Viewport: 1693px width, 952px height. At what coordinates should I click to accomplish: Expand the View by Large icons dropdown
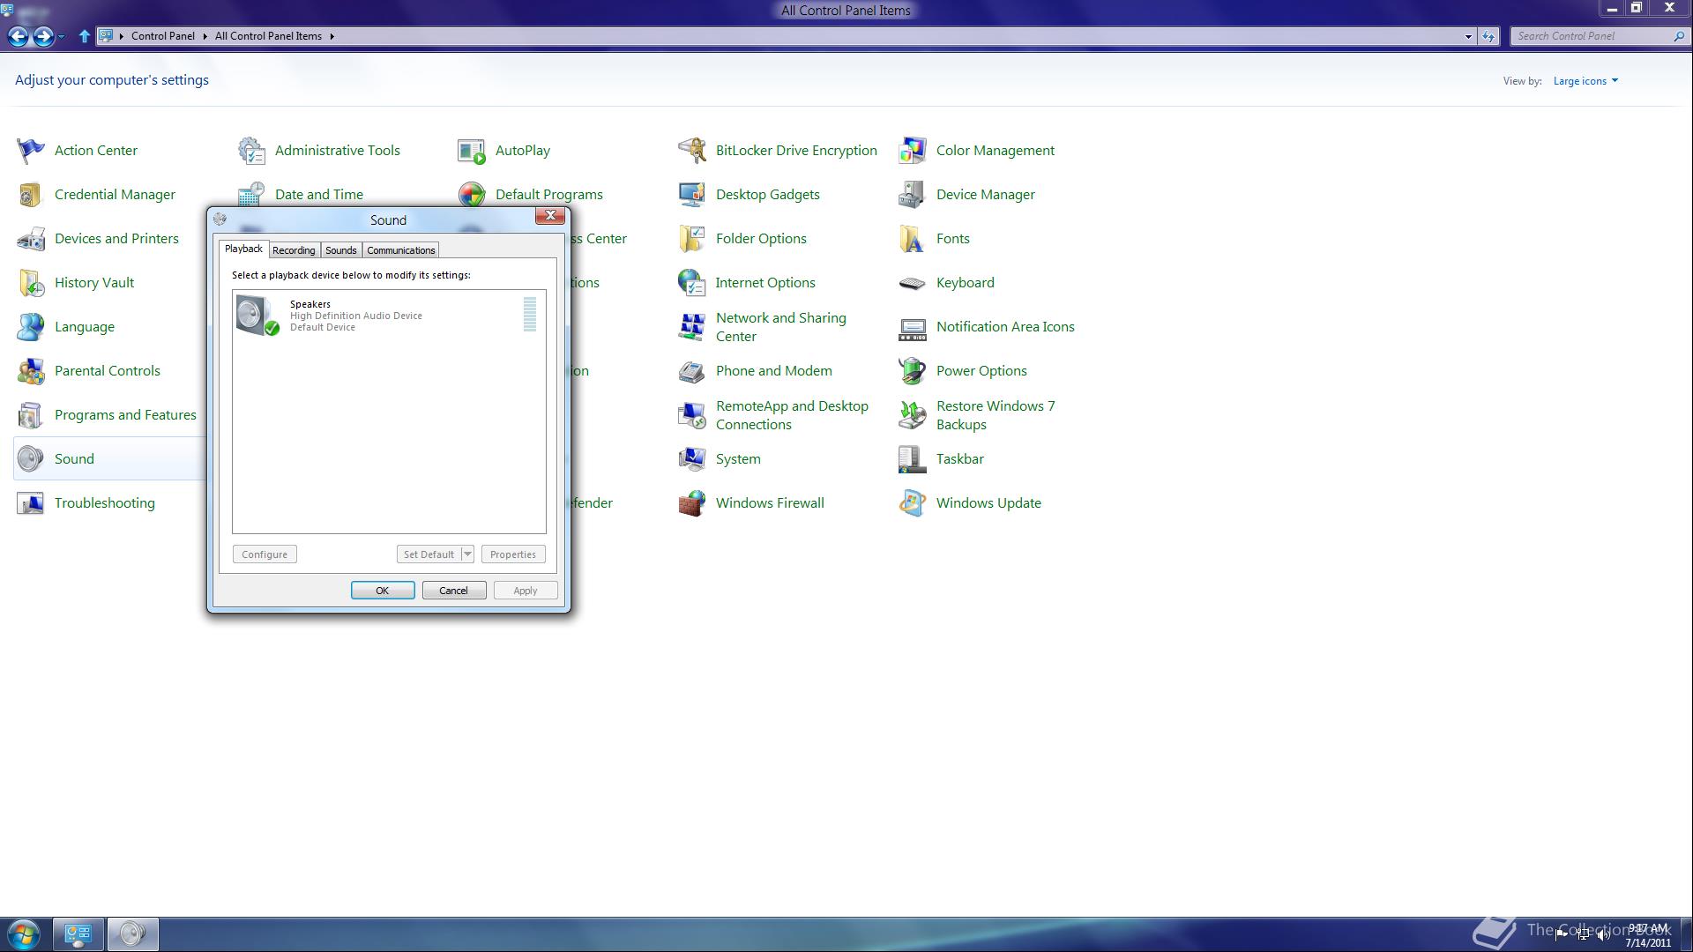click(1585, 81)
